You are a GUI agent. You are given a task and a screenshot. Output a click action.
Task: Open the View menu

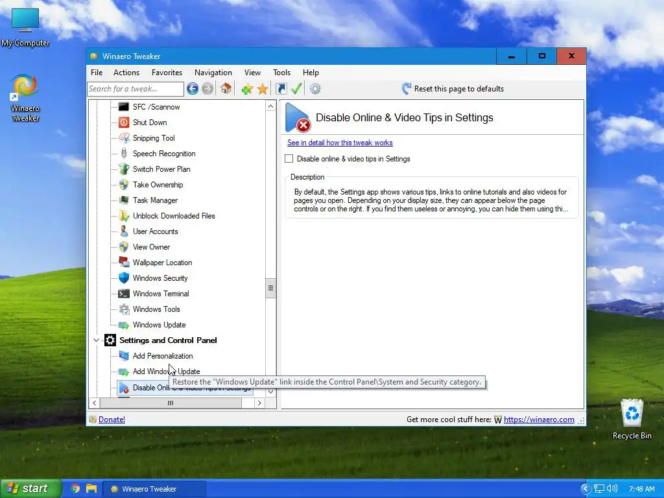[x=252, y=73]
